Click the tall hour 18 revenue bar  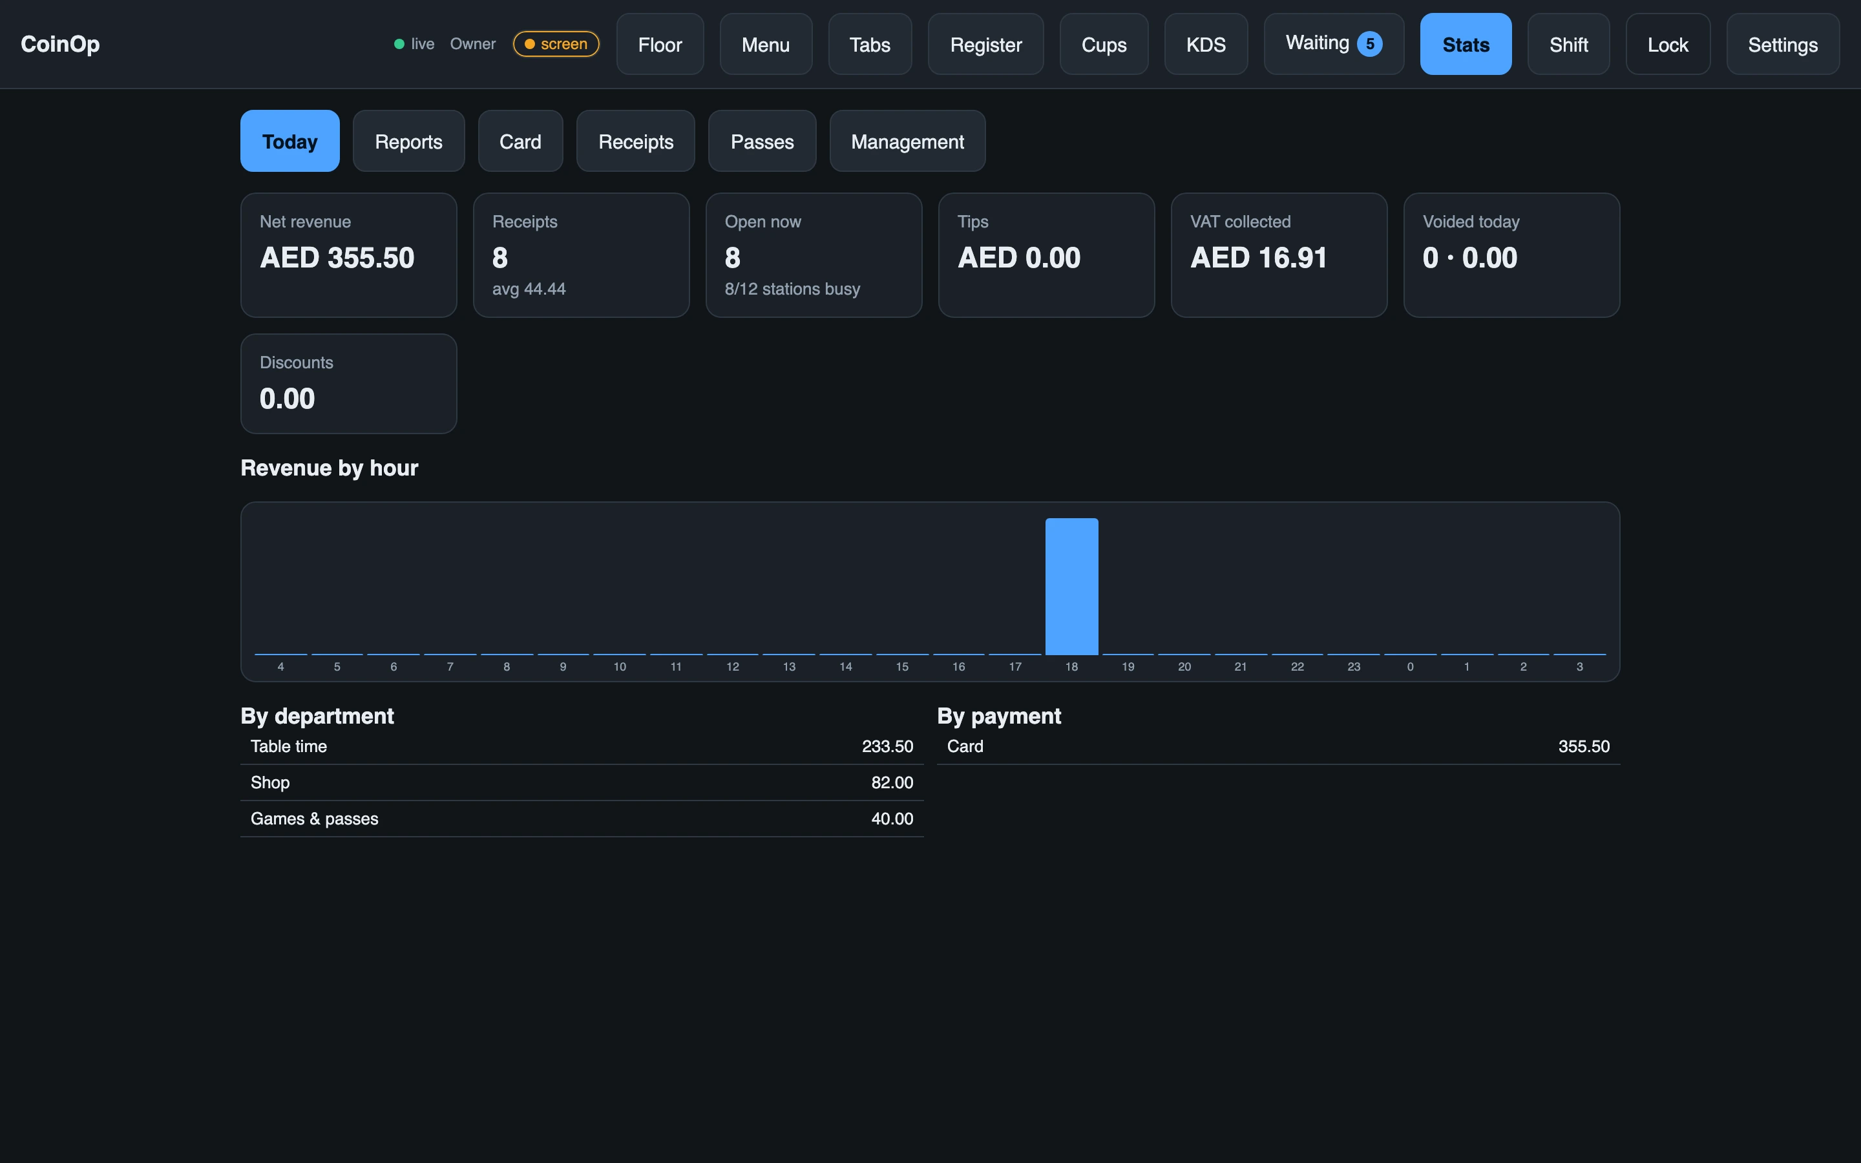coord(1071,586)
